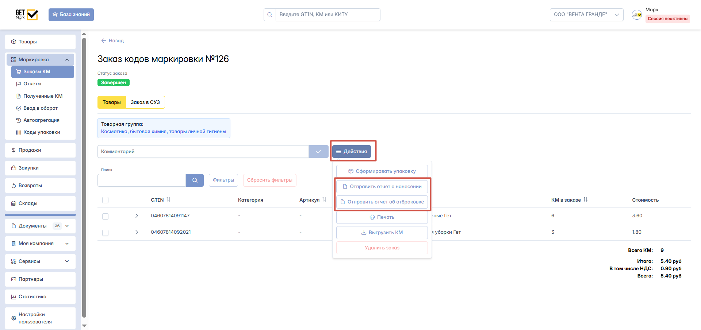Switch to the Заказ в СУЗ tab
The height and width of the screenshot is (330, 701).
(145, 102)
